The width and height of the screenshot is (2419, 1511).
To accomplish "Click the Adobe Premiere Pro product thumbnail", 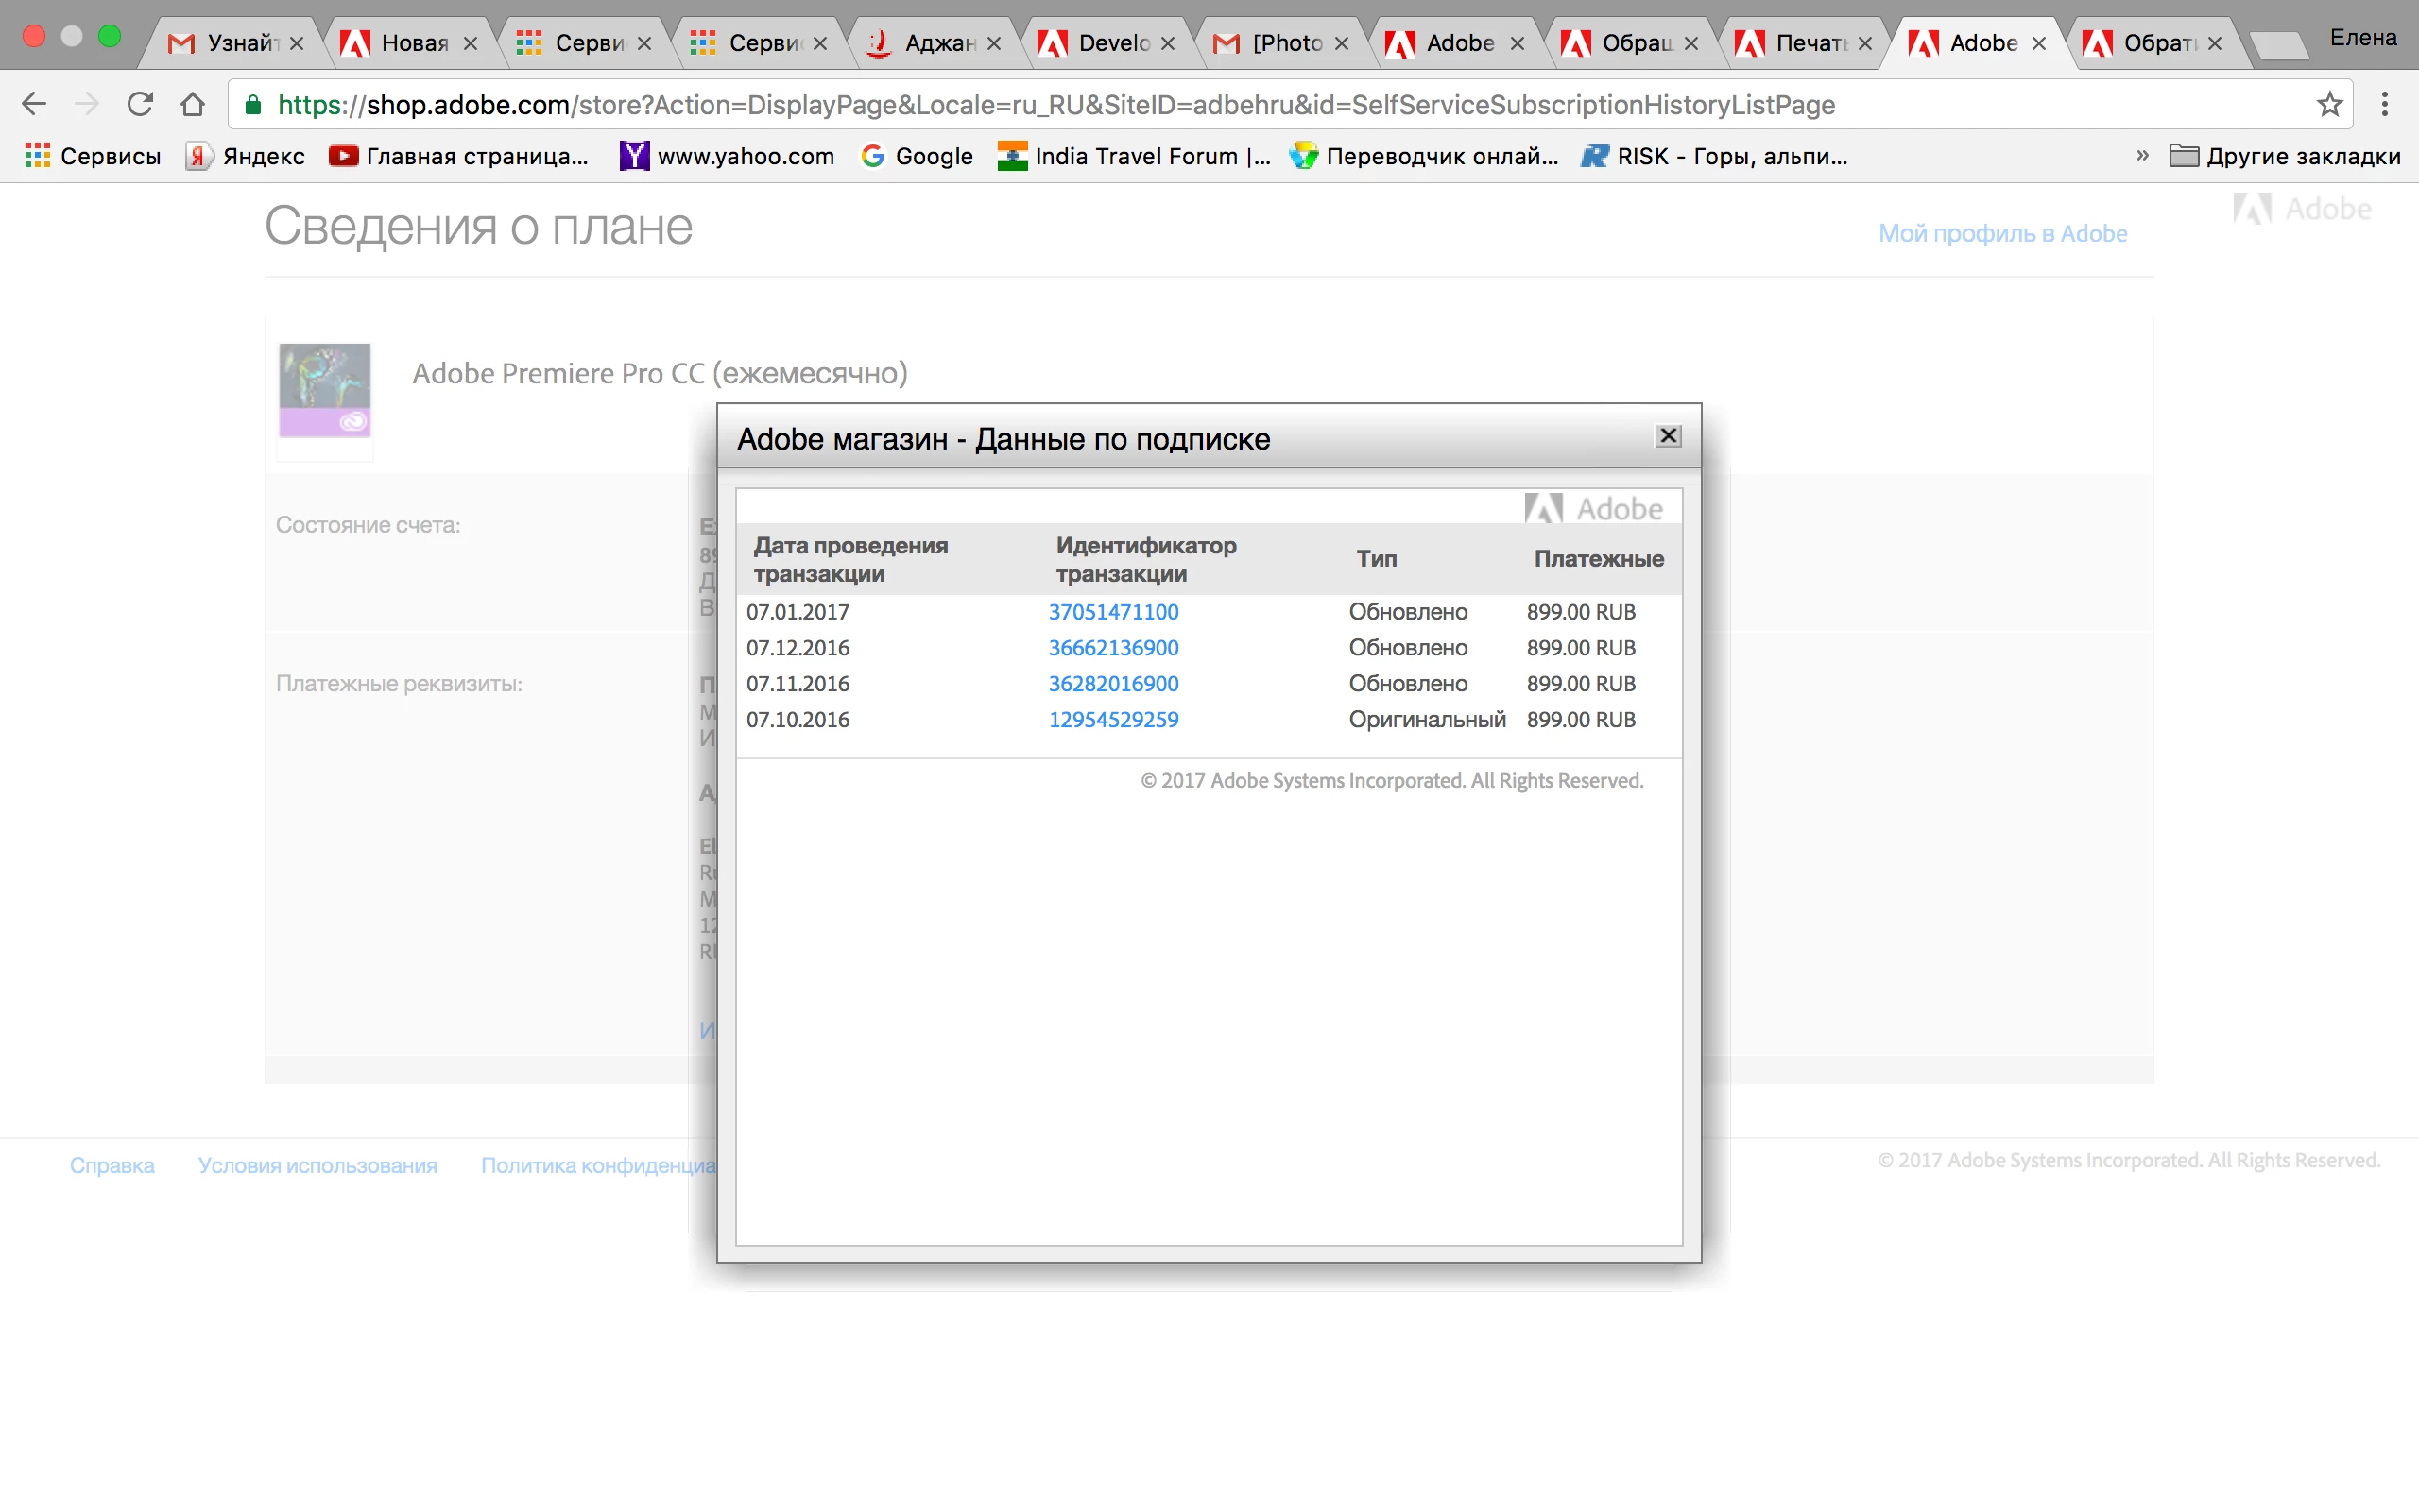I will (x=325, y=390).
